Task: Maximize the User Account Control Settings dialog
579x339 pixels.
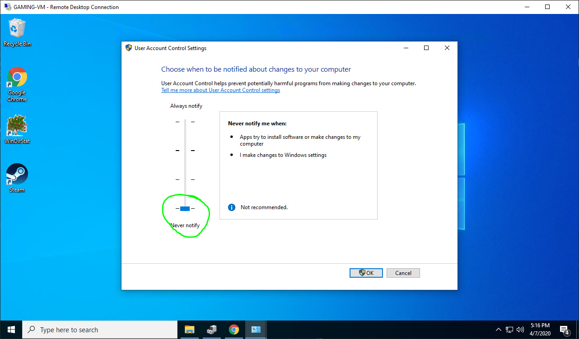Action: click(426, 48)
